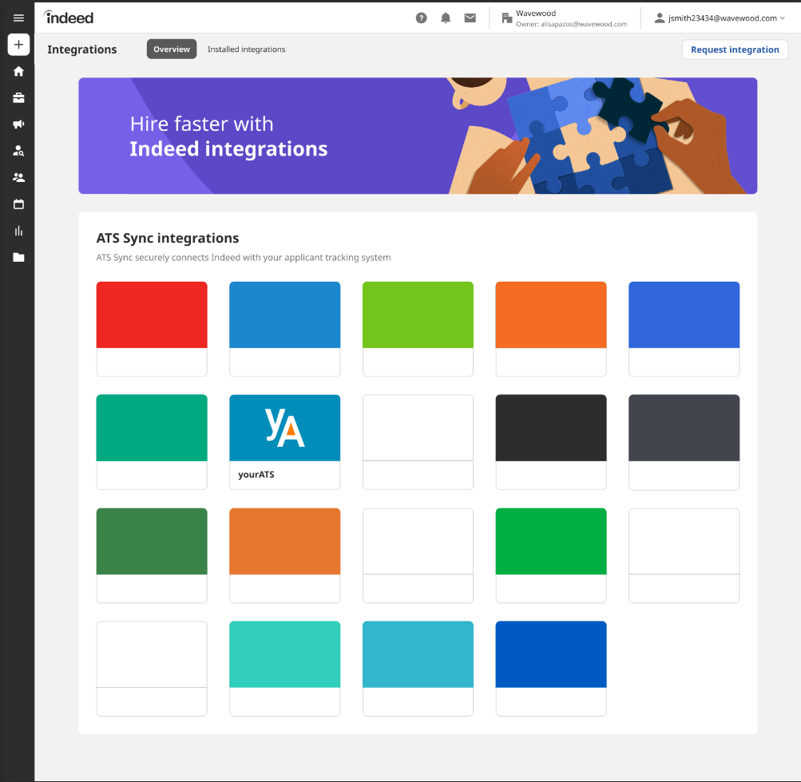Click the Hire faster with Indeed integrations banner
801x782 pixels.
[418, 136]
